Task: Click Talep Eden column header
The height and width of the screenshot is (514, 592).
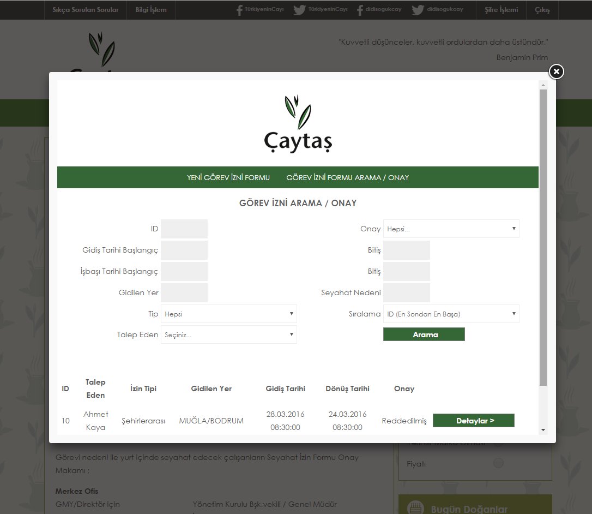Action: [95, 389]
